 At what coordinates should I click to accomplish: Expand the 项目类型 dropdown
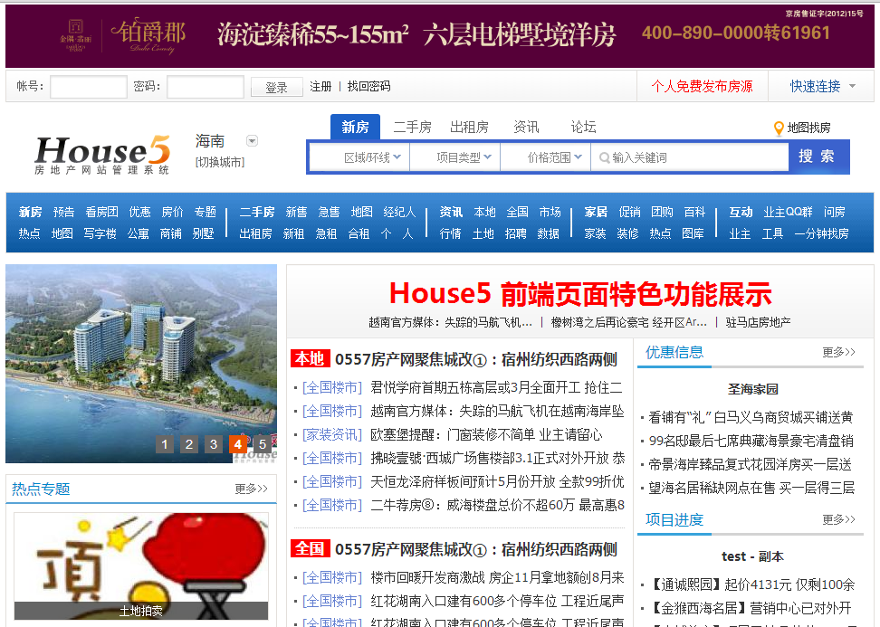point(455,157)
